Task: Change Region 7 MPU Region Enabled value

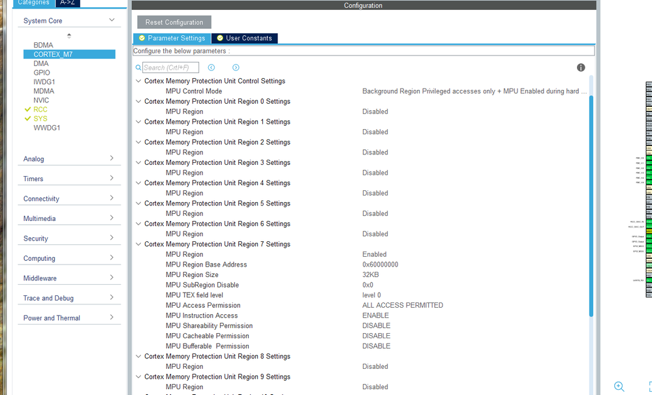Action: click(374, 255)
